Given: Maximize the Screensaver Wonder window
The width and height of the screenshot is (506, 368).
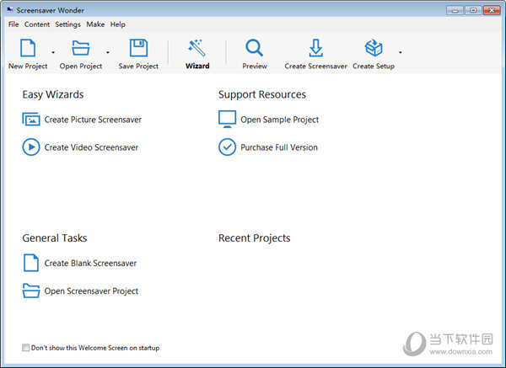Looking at the screenshot, I should 473,10.
